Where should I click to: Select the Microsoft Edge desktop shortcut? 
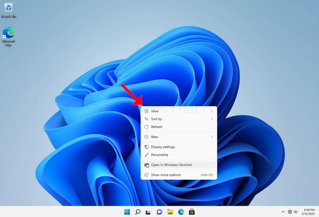(8, 36)
